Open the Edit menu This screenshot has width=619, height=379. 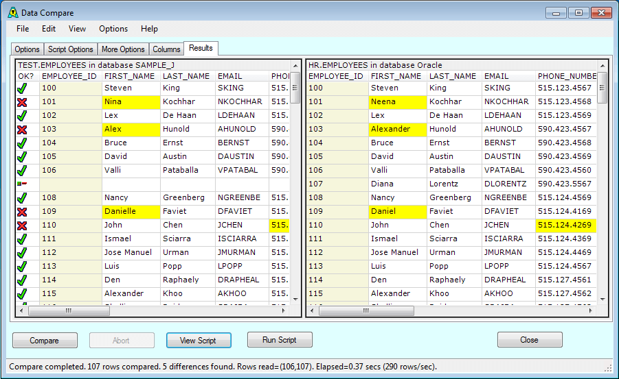pyautogui.click(x=49, y=29)
